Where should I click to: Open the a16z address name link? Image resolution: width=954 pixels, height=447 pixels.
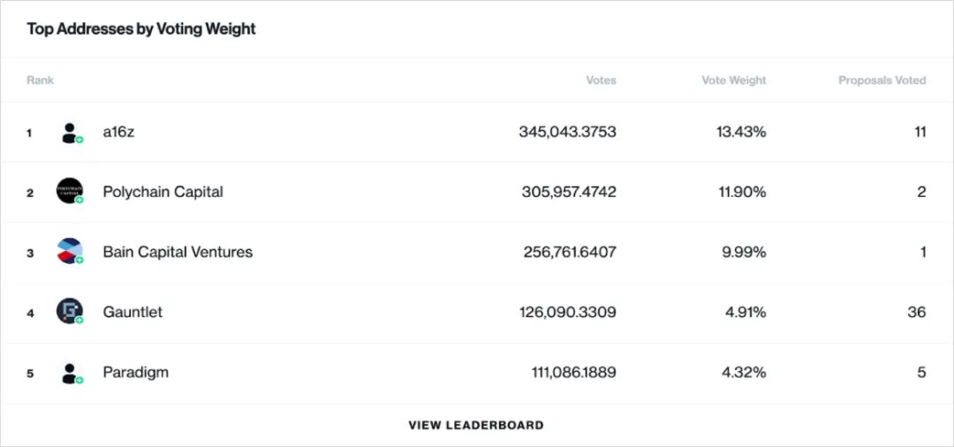[x=118, y=132]
